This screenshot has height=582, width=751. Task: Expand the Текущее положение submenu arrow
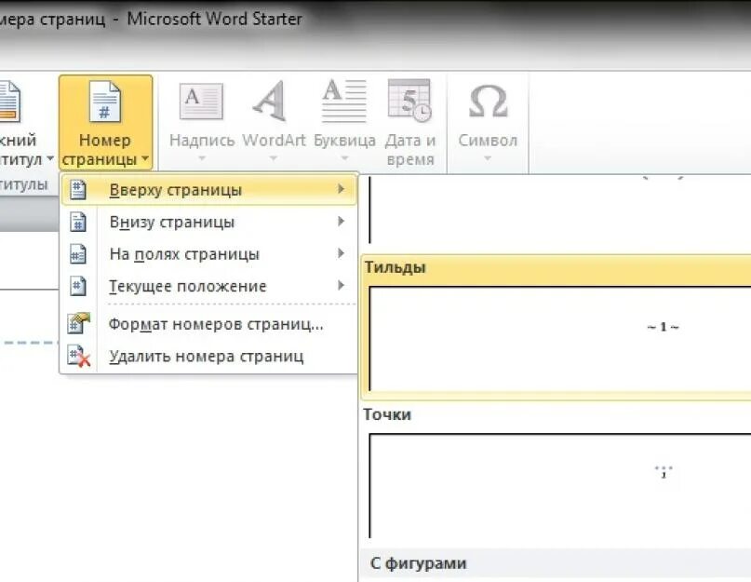[341, 285]
